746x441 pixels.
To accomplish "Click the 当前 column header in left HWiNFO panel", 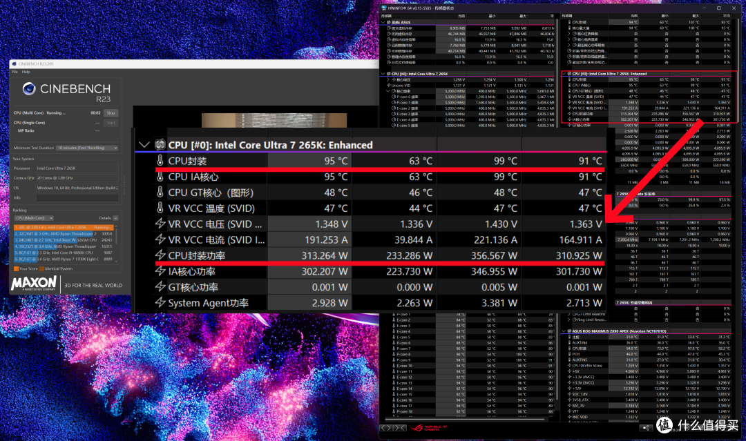I will pos(461,16).
